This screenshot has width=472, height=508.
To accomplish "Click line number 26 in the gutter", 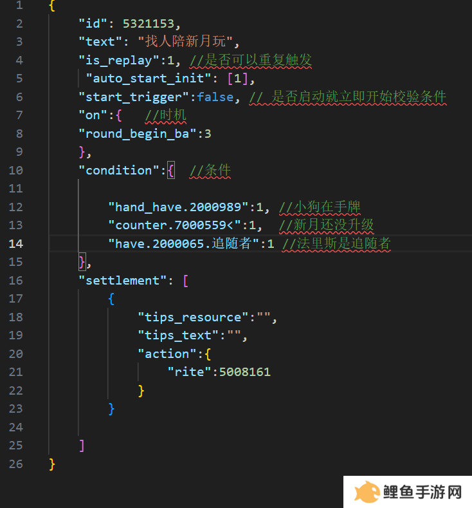I will point(16,464).
